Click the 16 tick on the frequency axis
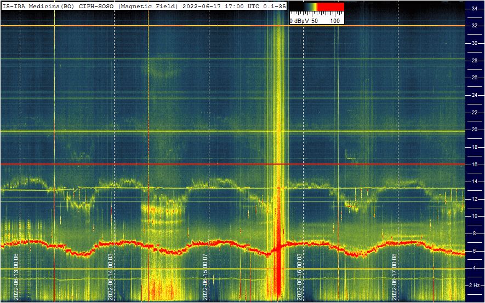Image resolution: width=485 pixels, height=303 pixels. click(474, 164)
